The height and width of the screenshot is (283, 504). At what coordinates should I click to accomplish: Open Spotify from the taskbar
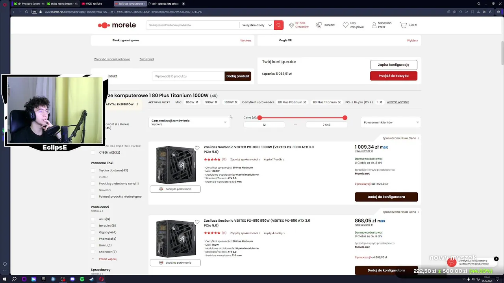coord(82,279)
